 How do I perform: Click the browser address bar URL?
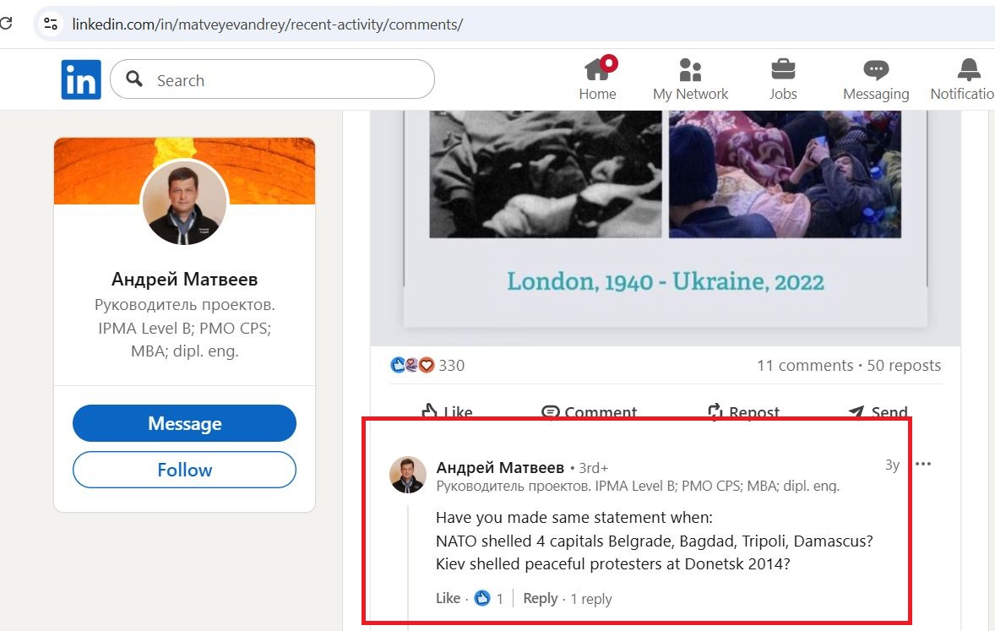pyautogui.click(x=267, y=24)
